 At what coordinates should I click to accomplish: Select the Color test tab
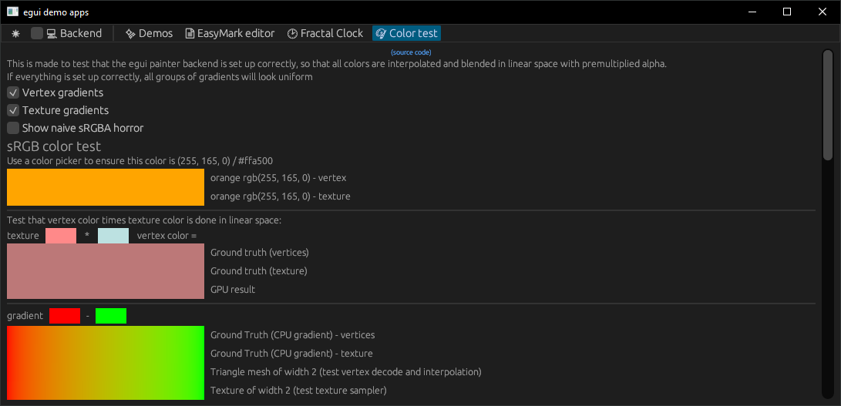(x=406, y=33)
